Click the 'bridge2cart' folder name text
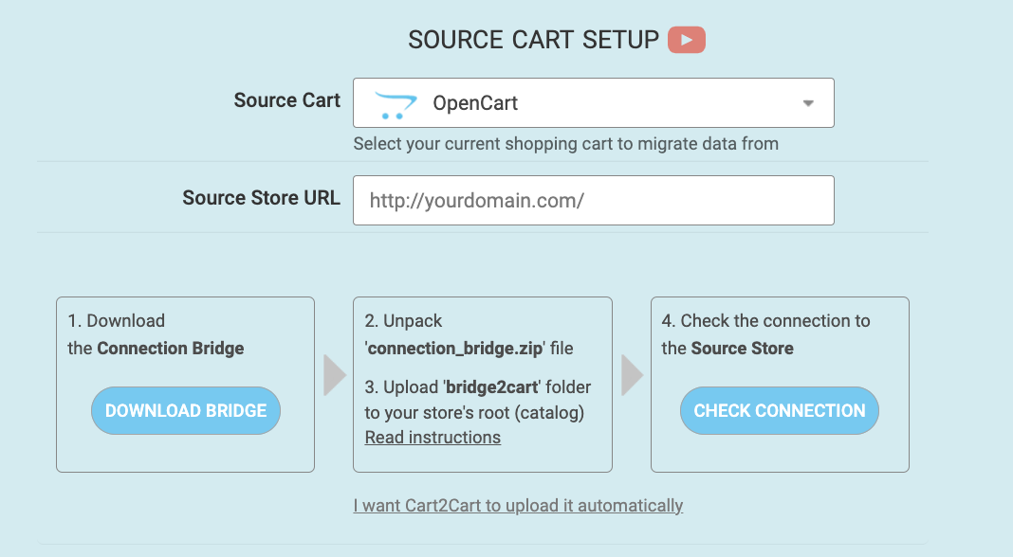The width and height of the screenshot is (1013, 557). click(x=492, y=387)
